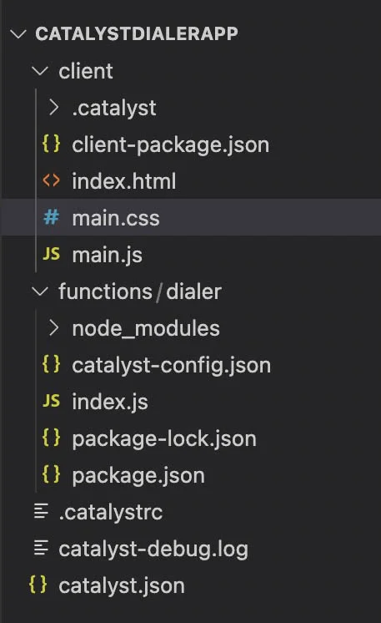Open the index.html file name
381x623 pixels.
click(x=124, y=181)
